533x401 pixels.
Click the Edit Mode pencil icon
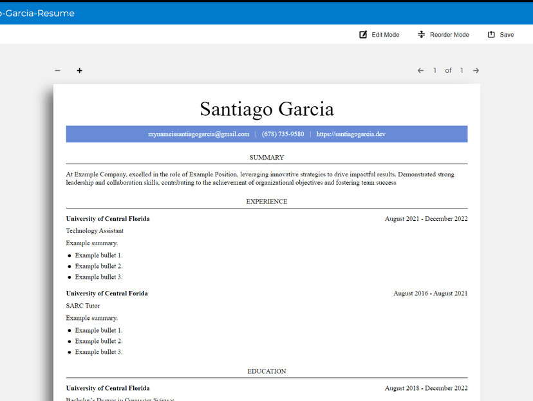click(x=363, y=35)
